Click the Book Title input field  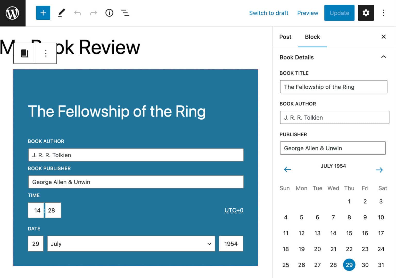[333, 87]
